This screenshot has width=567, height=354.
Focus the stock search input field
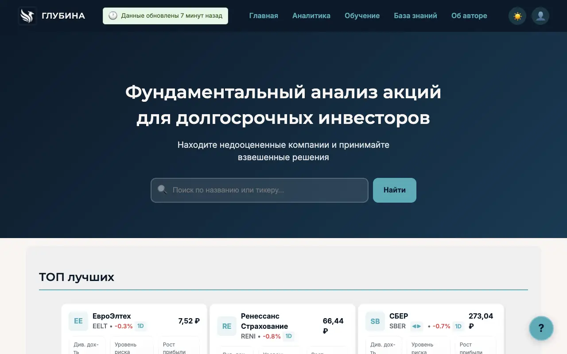[260, 190]
